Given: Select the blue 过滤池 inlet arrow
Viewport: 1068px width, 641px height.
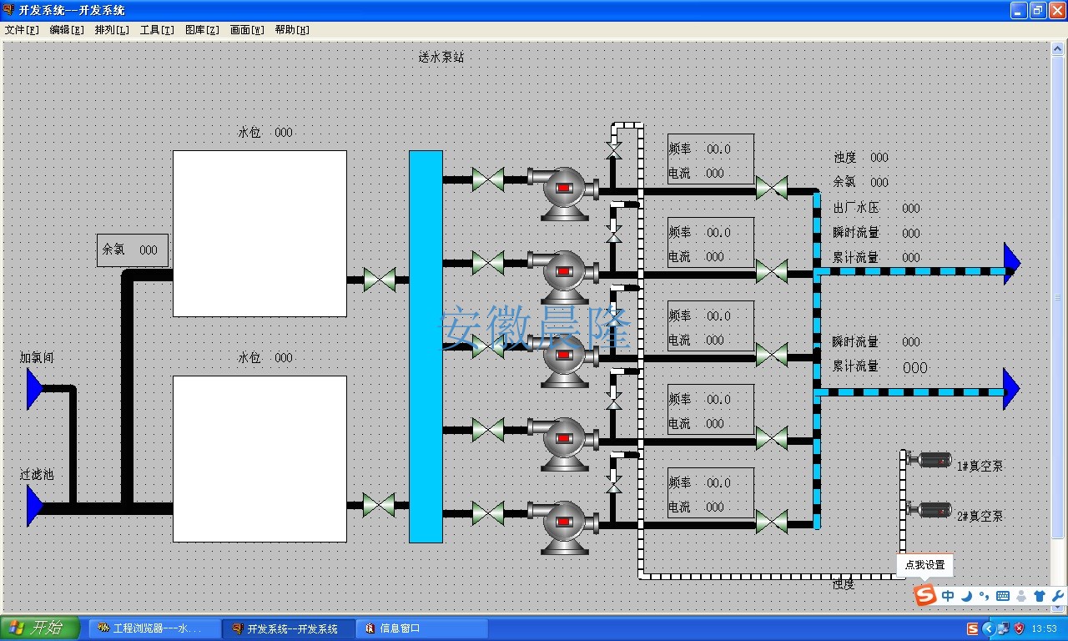Looking at the screenshot, I should pyautogui.click(x=34, y=506).
